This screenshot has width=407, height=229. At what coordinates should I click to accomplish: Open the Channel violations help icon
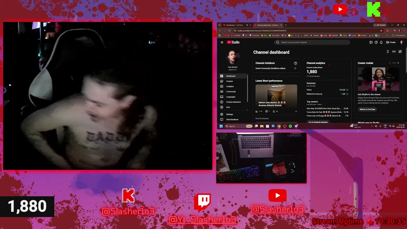[x=295, y=63]
